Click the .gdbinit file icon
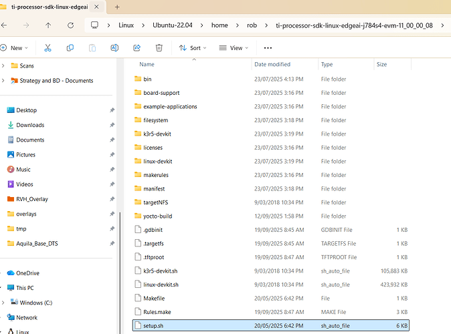451x334 pixels. click(138, 230)
